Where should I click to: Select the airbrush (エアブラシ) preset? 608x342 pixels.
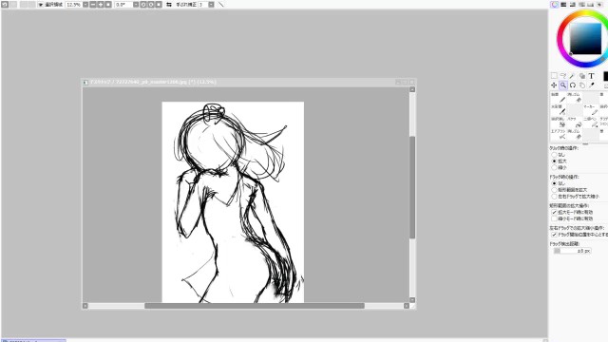tap(559, 134)
